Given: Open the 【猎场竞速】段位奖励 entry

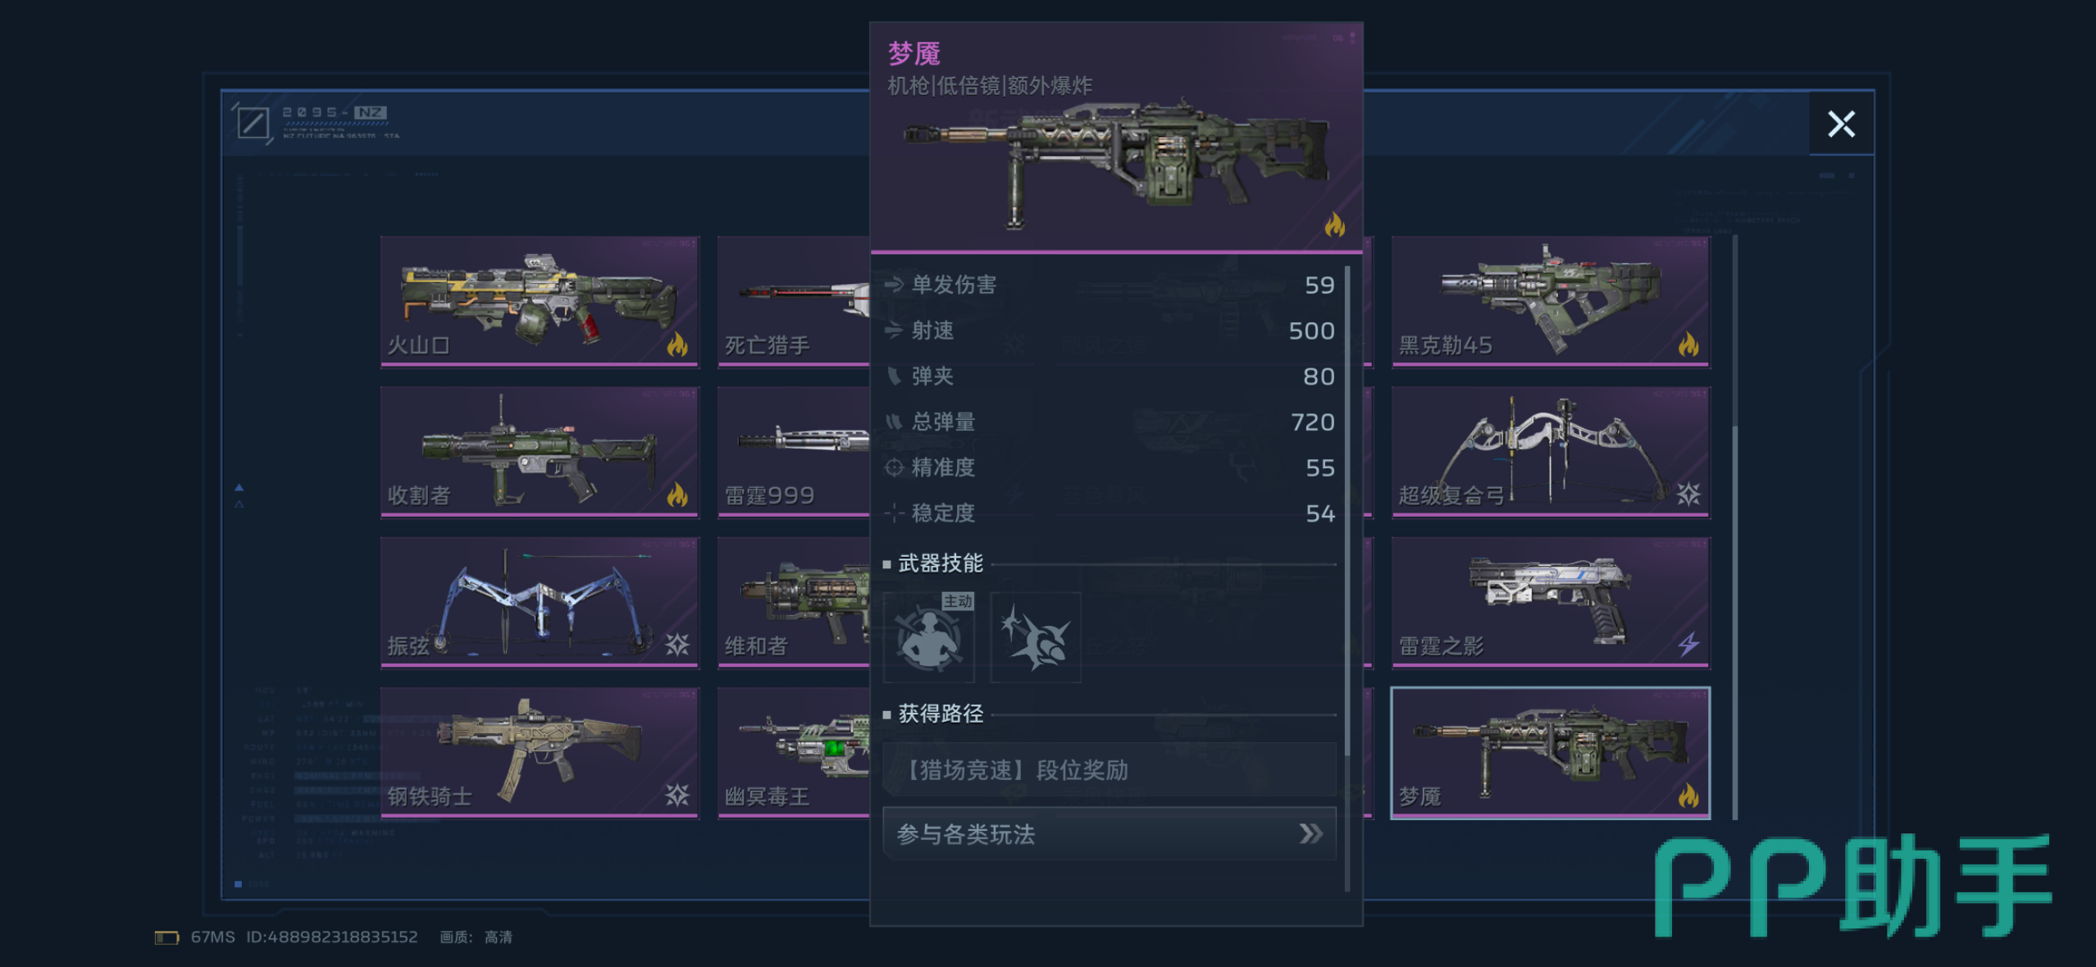Looking at the screenshot, I should coord(1110,769).
